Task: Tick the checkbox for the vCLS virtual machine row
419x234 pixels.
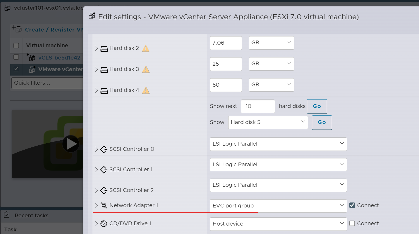Action: 16,57
